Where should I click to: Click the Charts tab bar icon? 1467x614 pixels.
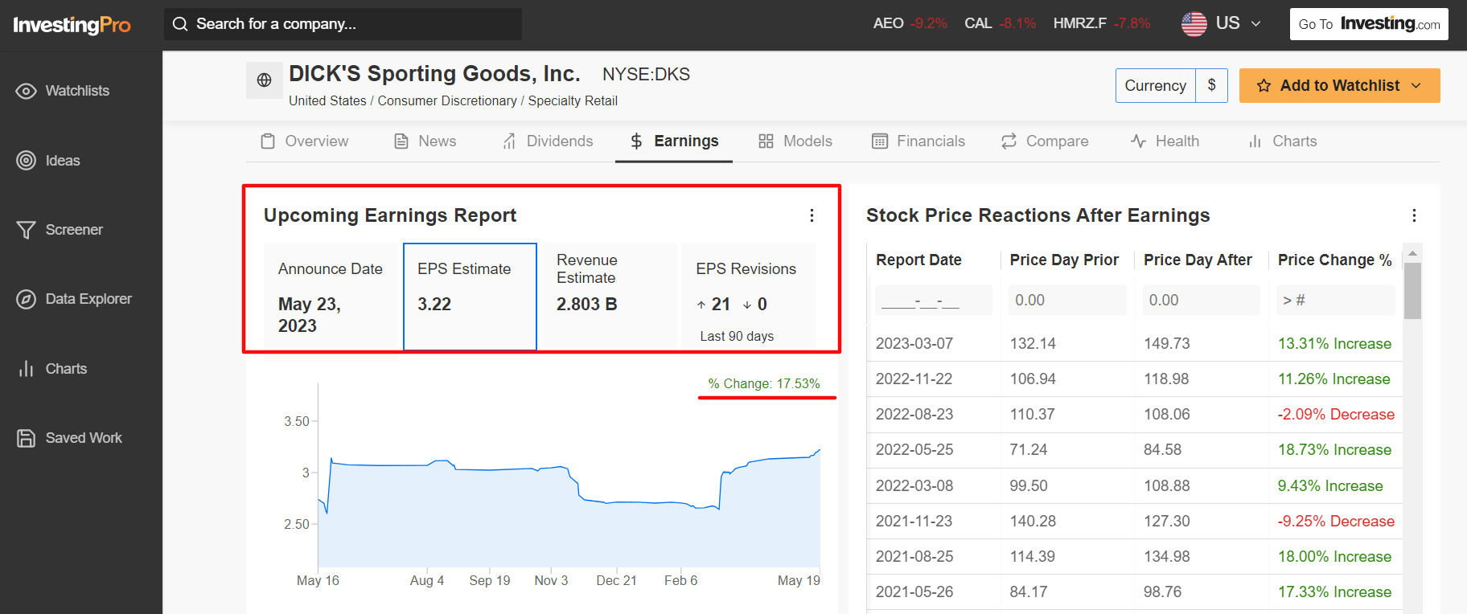(1255, 141)
